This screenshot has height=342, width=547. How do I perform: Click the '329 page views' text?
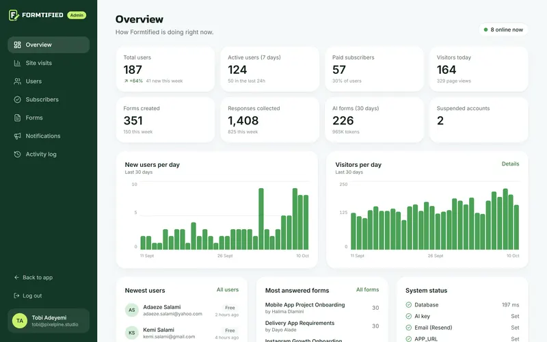point(454,81)
